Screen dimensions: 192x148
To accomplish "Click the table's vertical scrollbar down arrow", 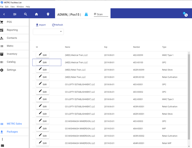I will click(189, 146).
